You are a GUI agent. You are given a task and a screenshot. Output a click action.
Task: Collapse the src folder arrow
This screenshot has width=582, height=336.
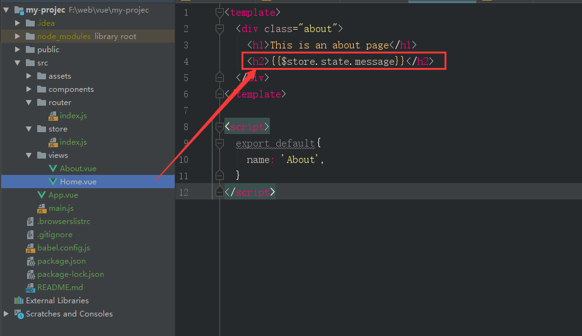[18, 62]
